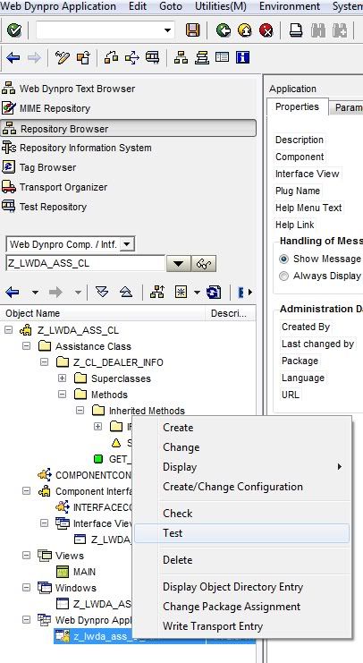Click the green Back arrow icon
This screenshot has height=663, width=363.
tap(224, 30)
